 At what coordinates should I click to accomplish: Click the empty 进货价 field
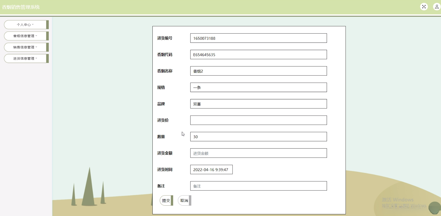(x=258, y=120)
